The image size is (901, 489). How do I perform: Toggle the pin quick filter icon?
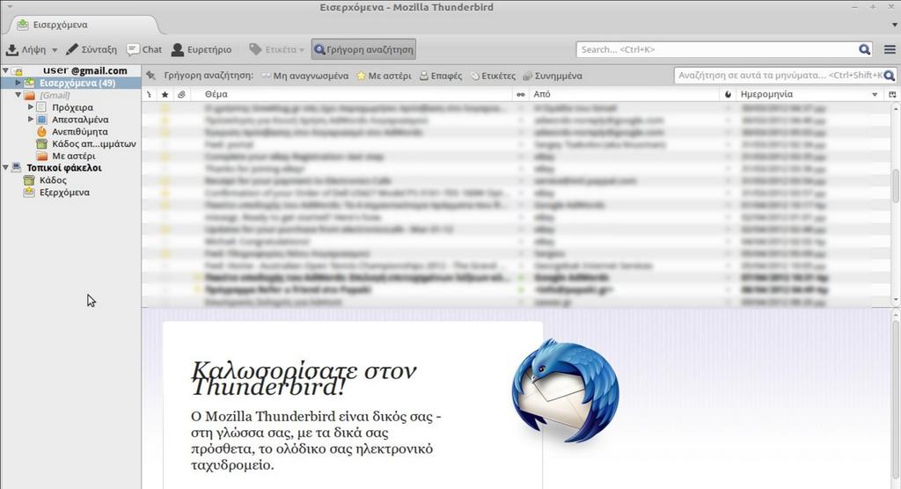point(150,76)
